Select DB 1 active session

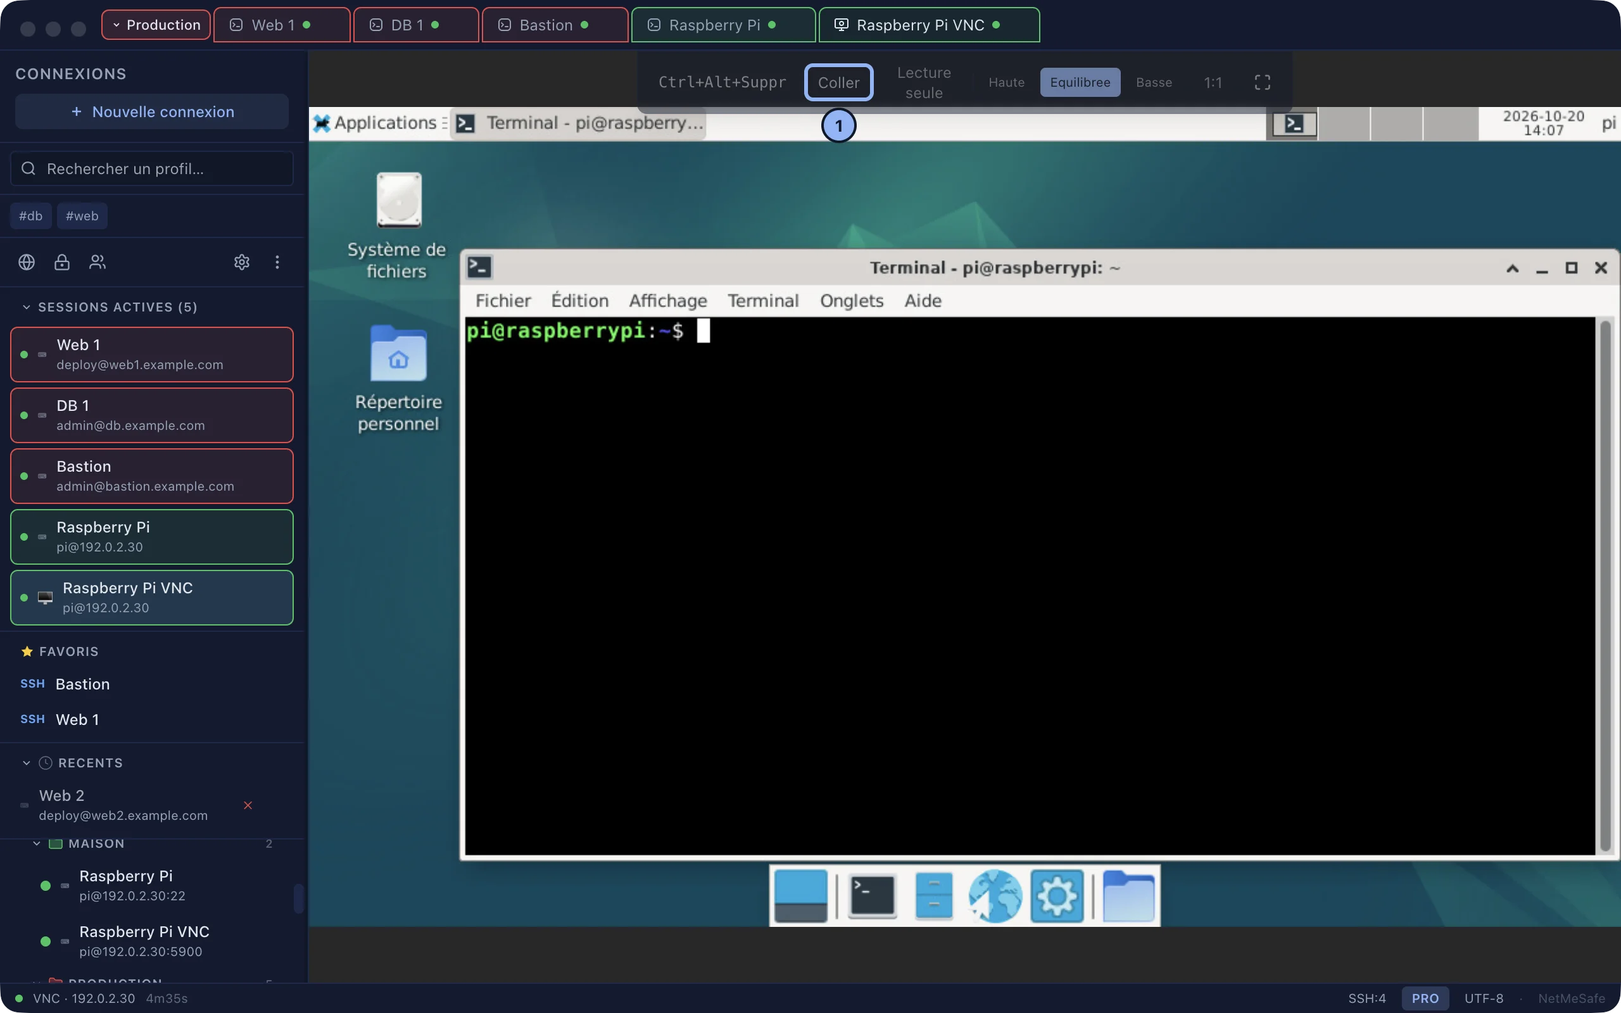152,415
